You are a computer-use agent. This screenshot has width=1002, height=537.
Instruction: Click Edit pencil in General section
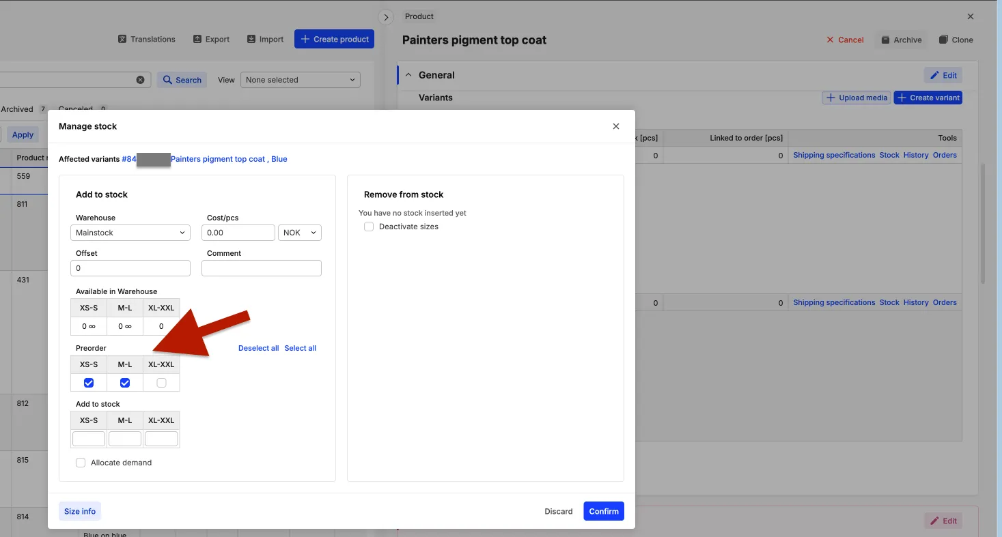pyautogui.click(x=943, y=75)
